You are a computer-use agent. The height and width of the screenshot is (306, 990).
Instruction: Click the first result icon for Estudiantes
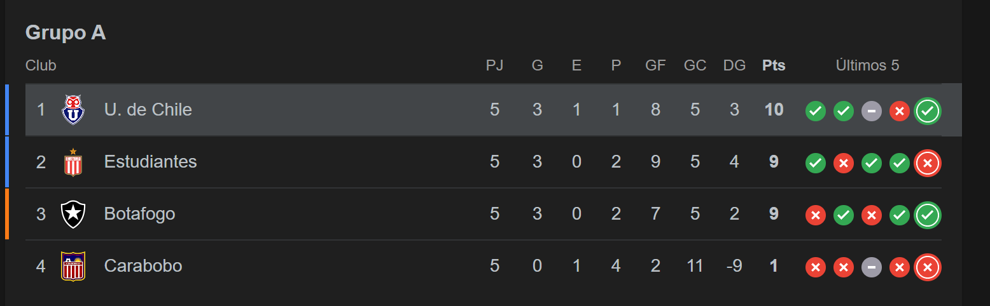(x=816, y=163)
